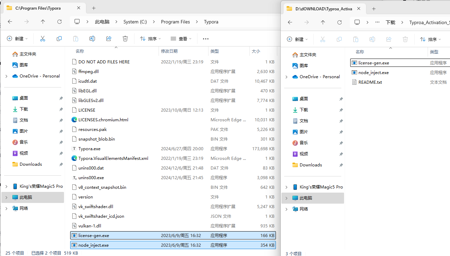Click 此电脑 breadcrumb in Typora window
Image resolution: width=450 pixels, height=256 pixels.
(102, 22)
